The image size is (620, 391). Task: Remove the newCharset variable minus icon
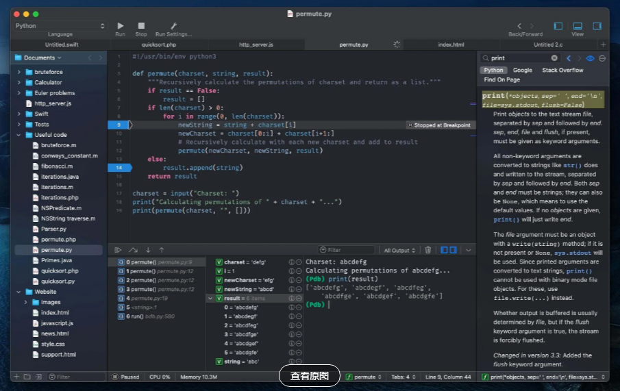click(299, 280)
